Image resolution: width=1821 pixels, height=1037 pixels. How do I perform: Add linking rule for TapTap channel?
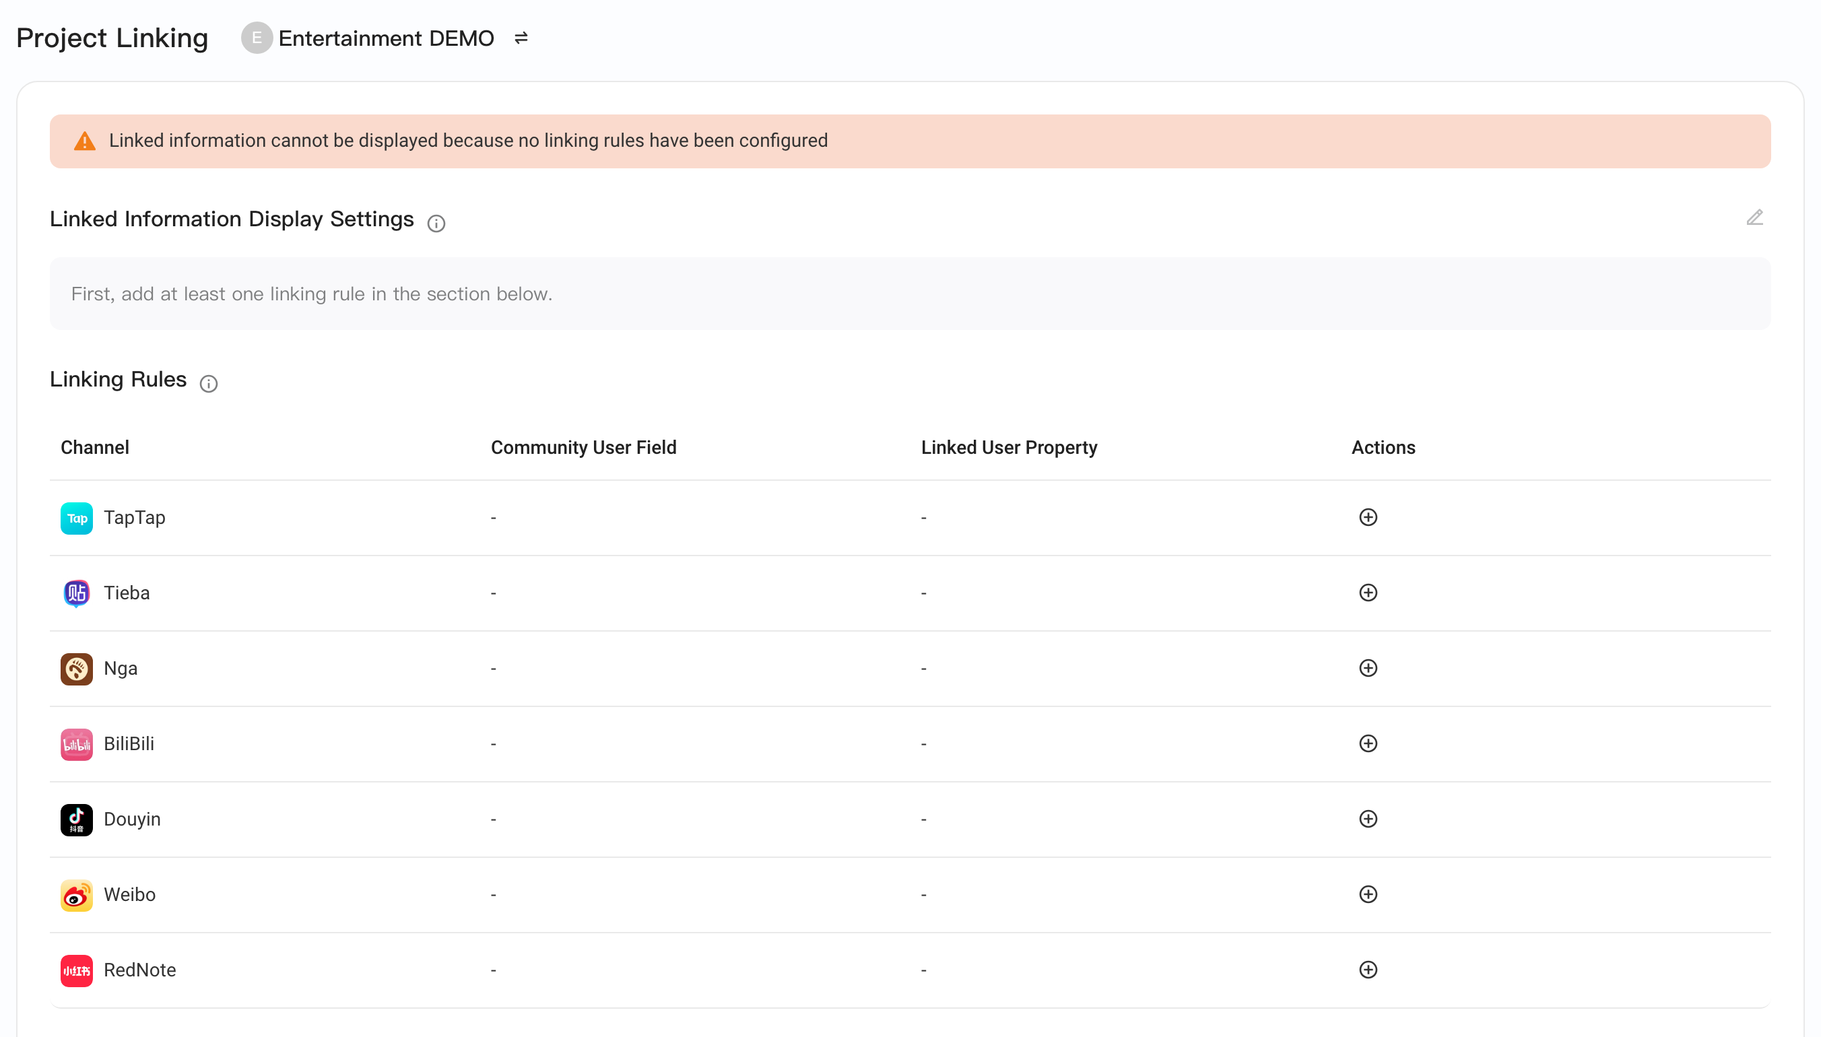(1367, 517)
